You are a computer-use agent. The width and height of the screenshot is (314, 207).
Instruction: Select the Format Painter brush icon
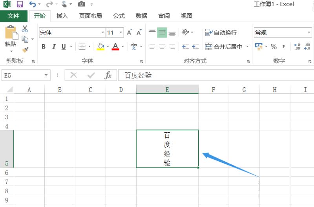pyautogui.click(x=25, y=50)
